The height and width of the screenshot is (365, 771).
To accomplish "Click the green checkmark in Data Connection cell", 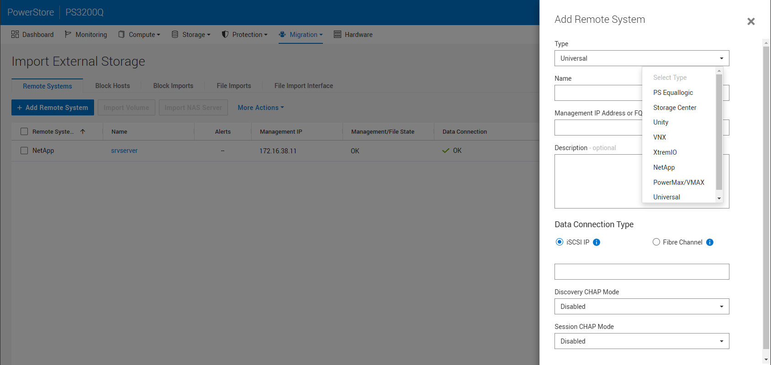I will pyautogui.click(x=446, y=151).
